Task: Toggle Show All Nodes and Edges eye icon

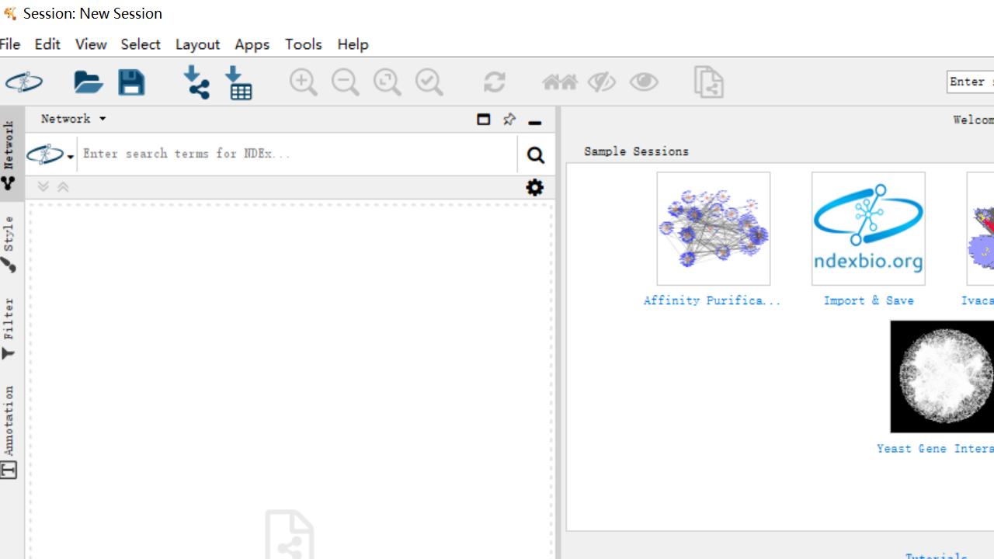Action: pyautogui.click(x=643, y=82)
